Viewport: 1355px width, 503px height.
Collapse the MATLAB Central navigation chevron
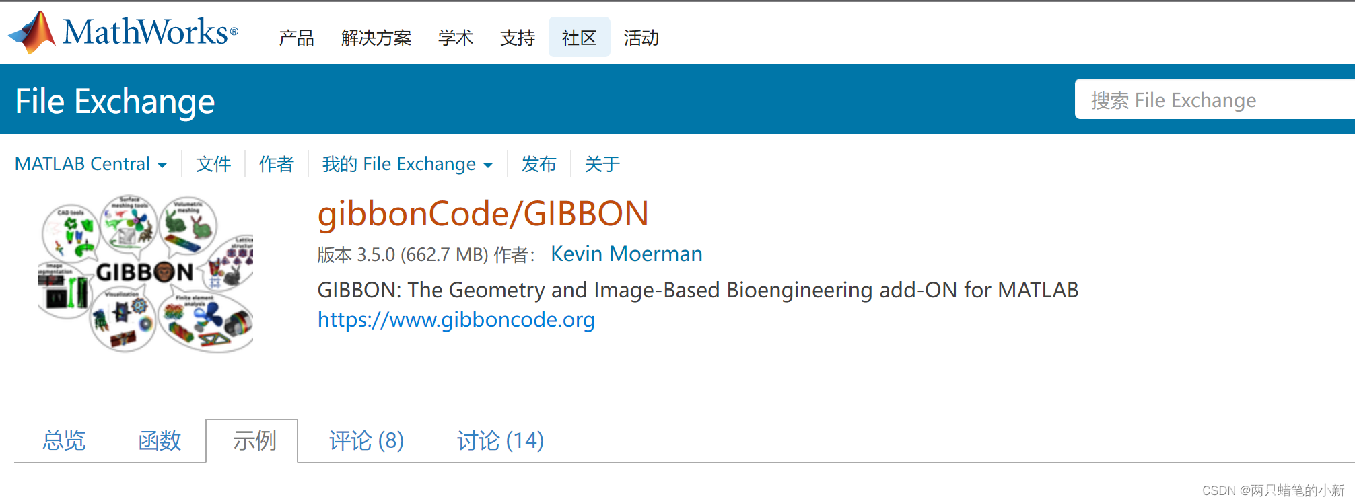[x=162, y=165]
